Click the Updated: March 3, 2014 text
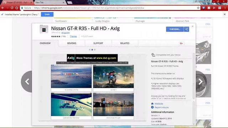 [x=161, y=118]
